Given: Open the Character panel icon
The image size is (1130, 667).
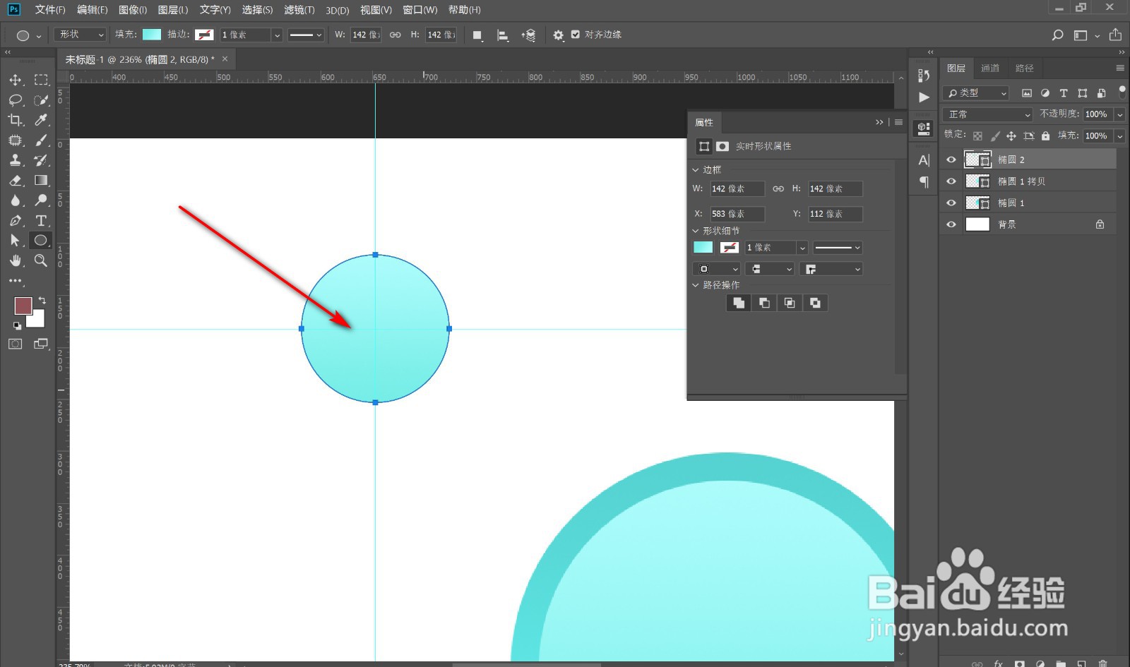Looking at the screenshot, I should point(924,160).
